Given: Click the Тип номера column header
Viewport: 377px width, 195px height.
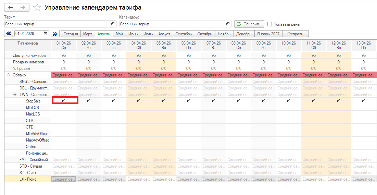Looking at the screenshot, I should [28, 46].
